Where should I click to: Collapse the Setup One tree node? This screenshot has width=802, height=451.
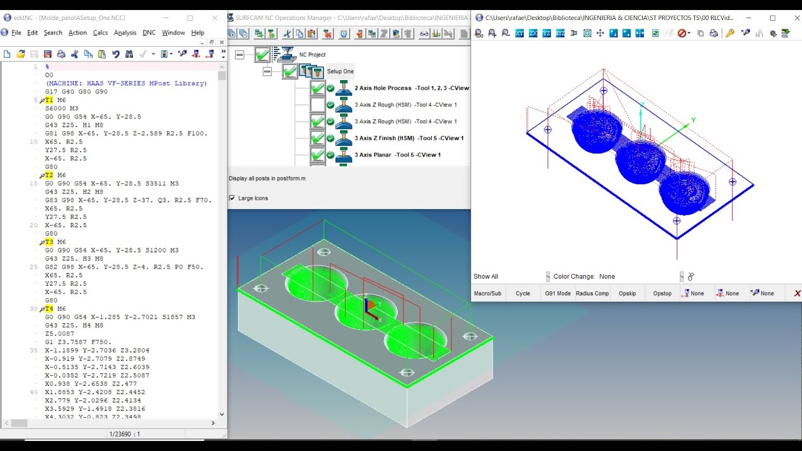268,71
